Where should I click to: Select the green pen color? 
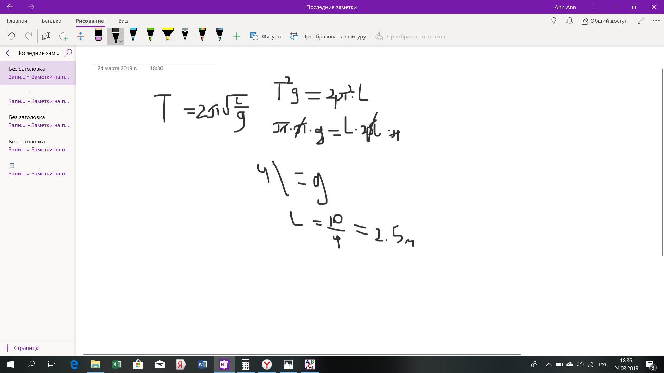[150, 35]
